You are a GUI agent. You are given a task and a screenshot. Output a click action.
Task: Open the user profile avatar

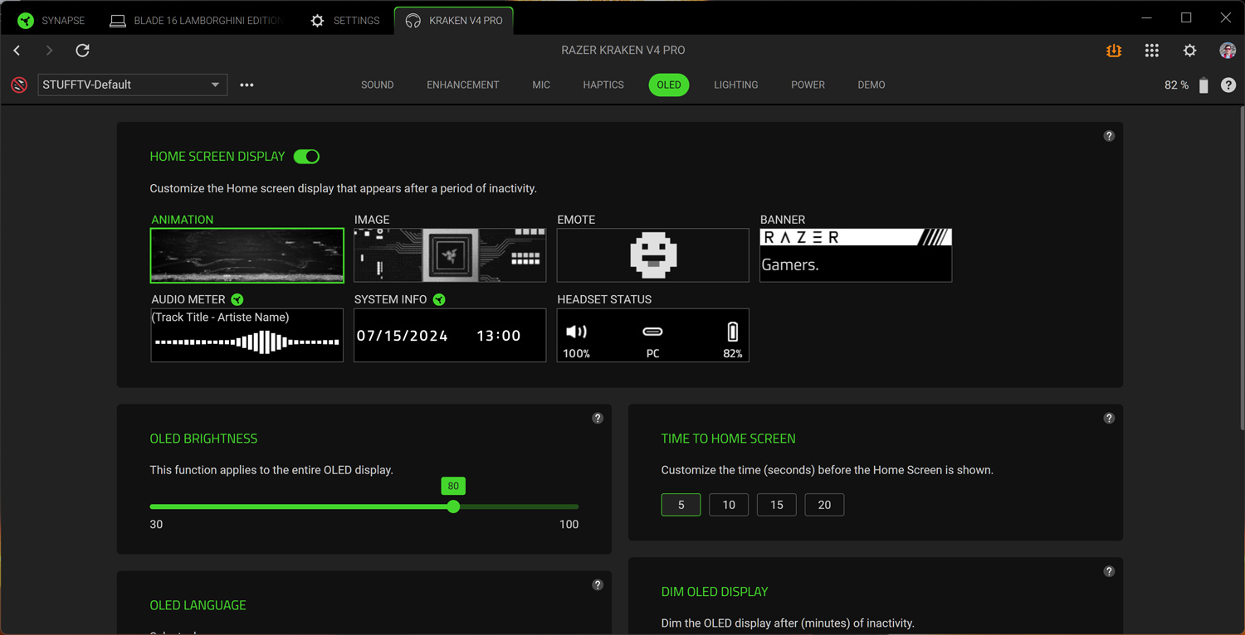(x=1228, y=51)
